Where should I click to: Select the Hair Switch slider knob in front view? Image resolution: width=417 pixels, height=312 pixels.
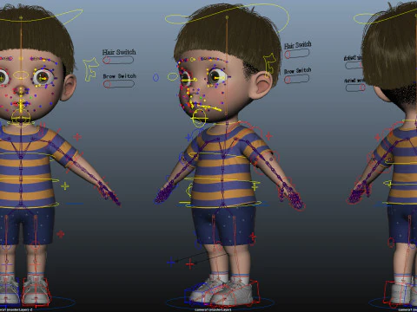tap(107, 60)
